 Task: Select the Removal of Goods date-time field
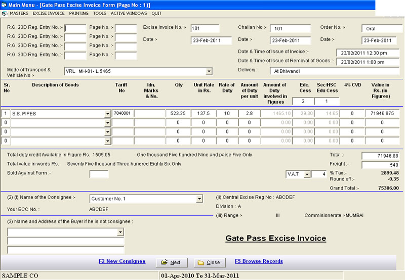pos(368,62)
